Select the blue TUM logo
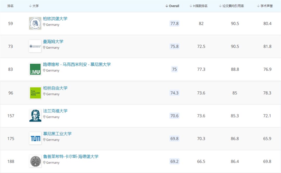This screenshot has height=173, width=281. (x=35, y=138)
